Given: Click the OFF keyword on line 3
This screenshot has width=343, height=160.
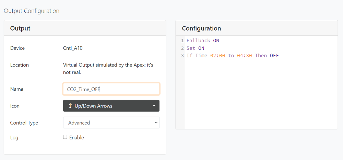Looking at the screenshot, I should tap(274, 55).
